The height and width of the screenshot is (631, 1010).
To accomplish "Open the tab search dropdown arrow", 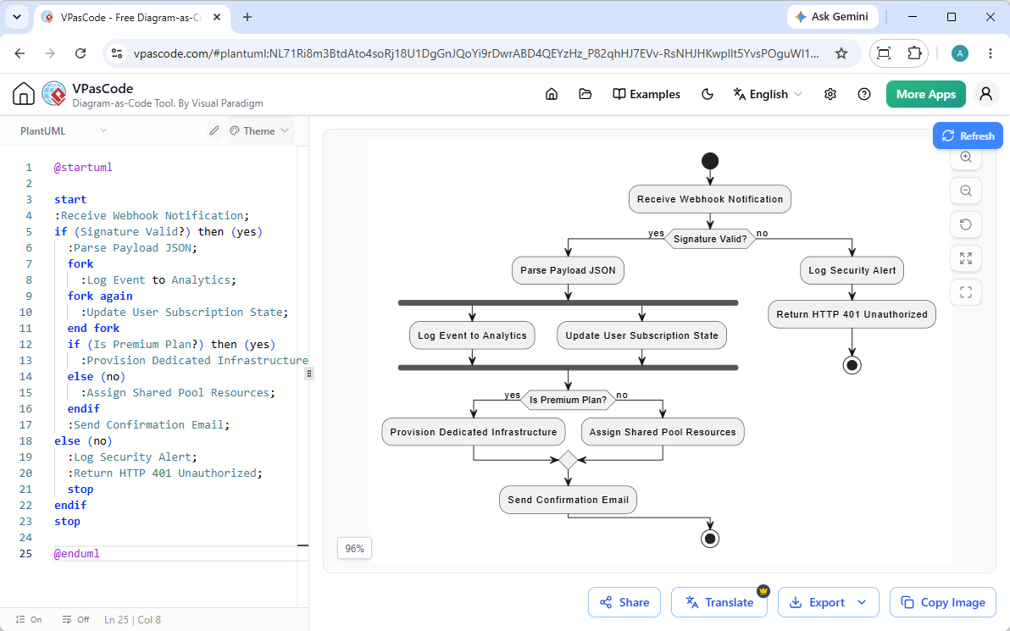I will tap(17, 18).
